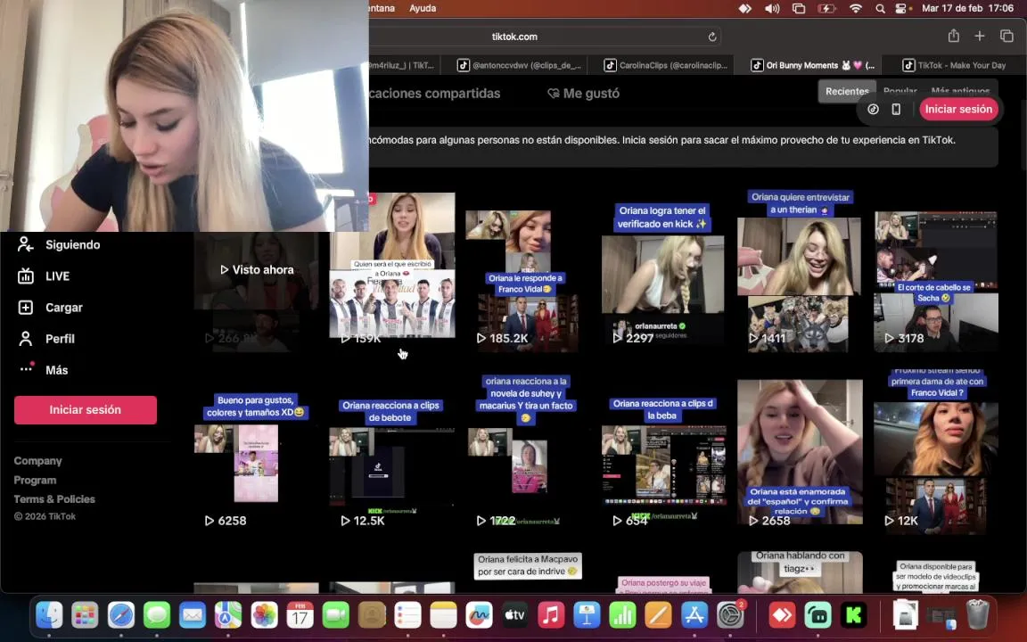This screenshot has width=1027, height=642.
Task: Click the tiktok.com address bar
Action: tap(514, 37)
